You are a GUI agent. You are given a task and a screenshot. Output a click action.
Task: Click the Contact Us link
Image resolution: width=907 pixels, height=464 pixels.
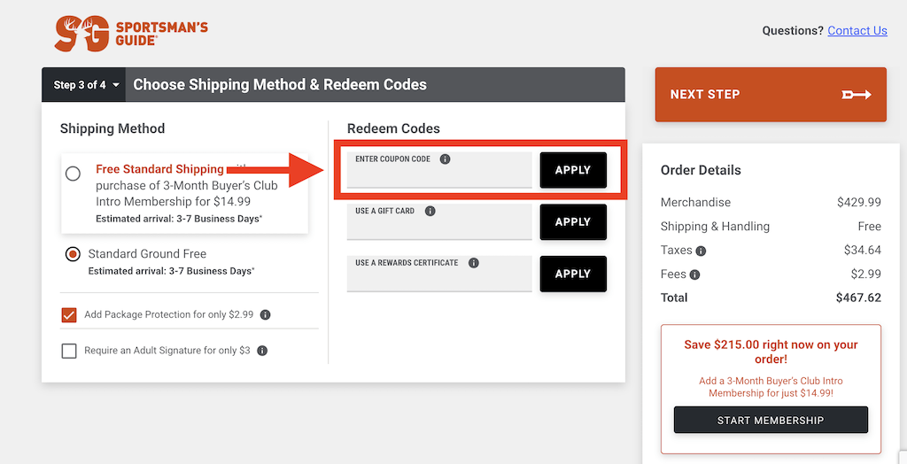point(857,31)
